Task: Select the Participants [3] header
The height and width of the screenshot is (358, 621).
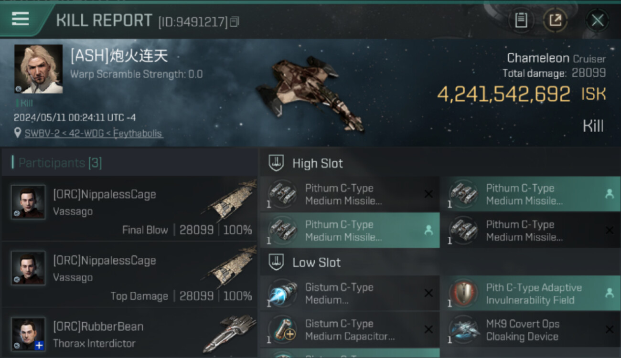Action: (60, 163)
